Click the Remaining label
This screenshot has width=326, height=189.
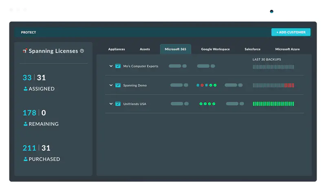[x=44, y=124]
